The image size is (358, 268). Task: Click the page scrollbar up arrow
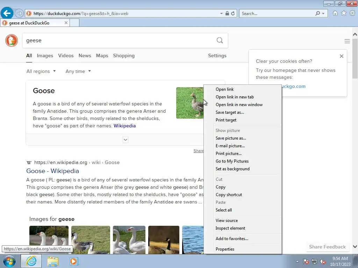click(355, 35)
